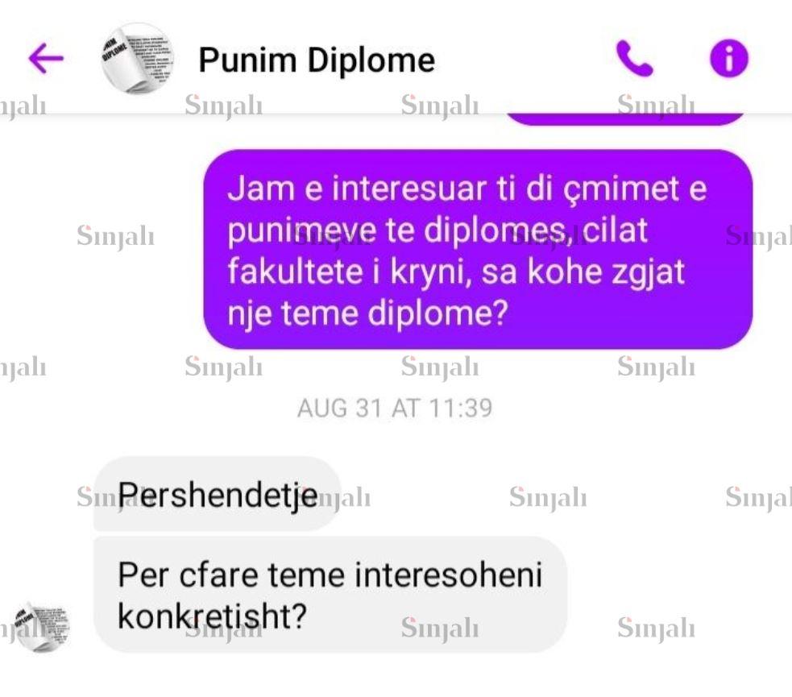This screenshot has height=697, width=792.
Task: Tap the word 'Diplome' in the chat title
Action: click(x=371, y=60)
